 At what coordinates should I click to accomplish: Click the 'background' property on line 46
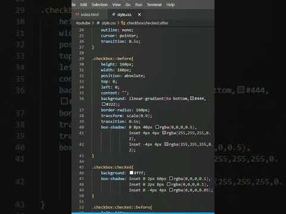pos(113,173)
